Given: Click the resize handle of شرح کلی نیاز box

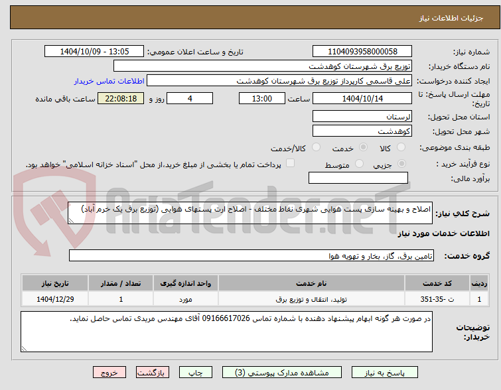Looking at the screenshot, I should point(71,220).
